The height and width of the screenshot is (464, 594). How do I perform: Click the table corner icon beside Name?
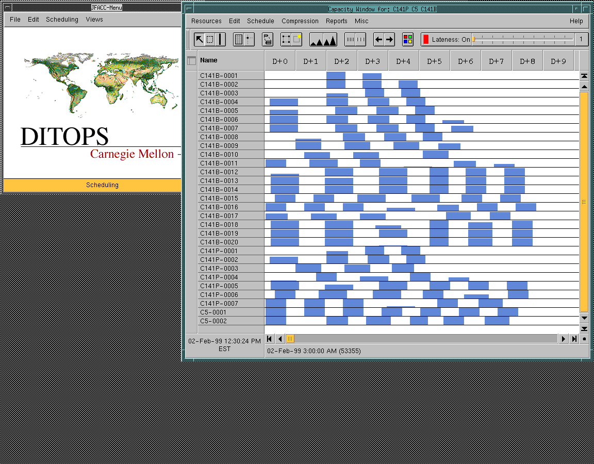192,61
